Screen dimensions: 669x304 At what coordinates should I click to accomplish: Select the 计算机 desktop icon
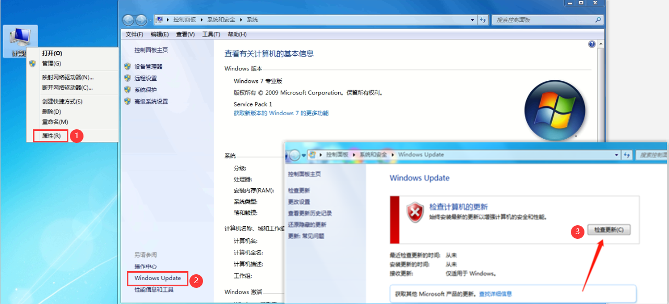coord(20,37)
